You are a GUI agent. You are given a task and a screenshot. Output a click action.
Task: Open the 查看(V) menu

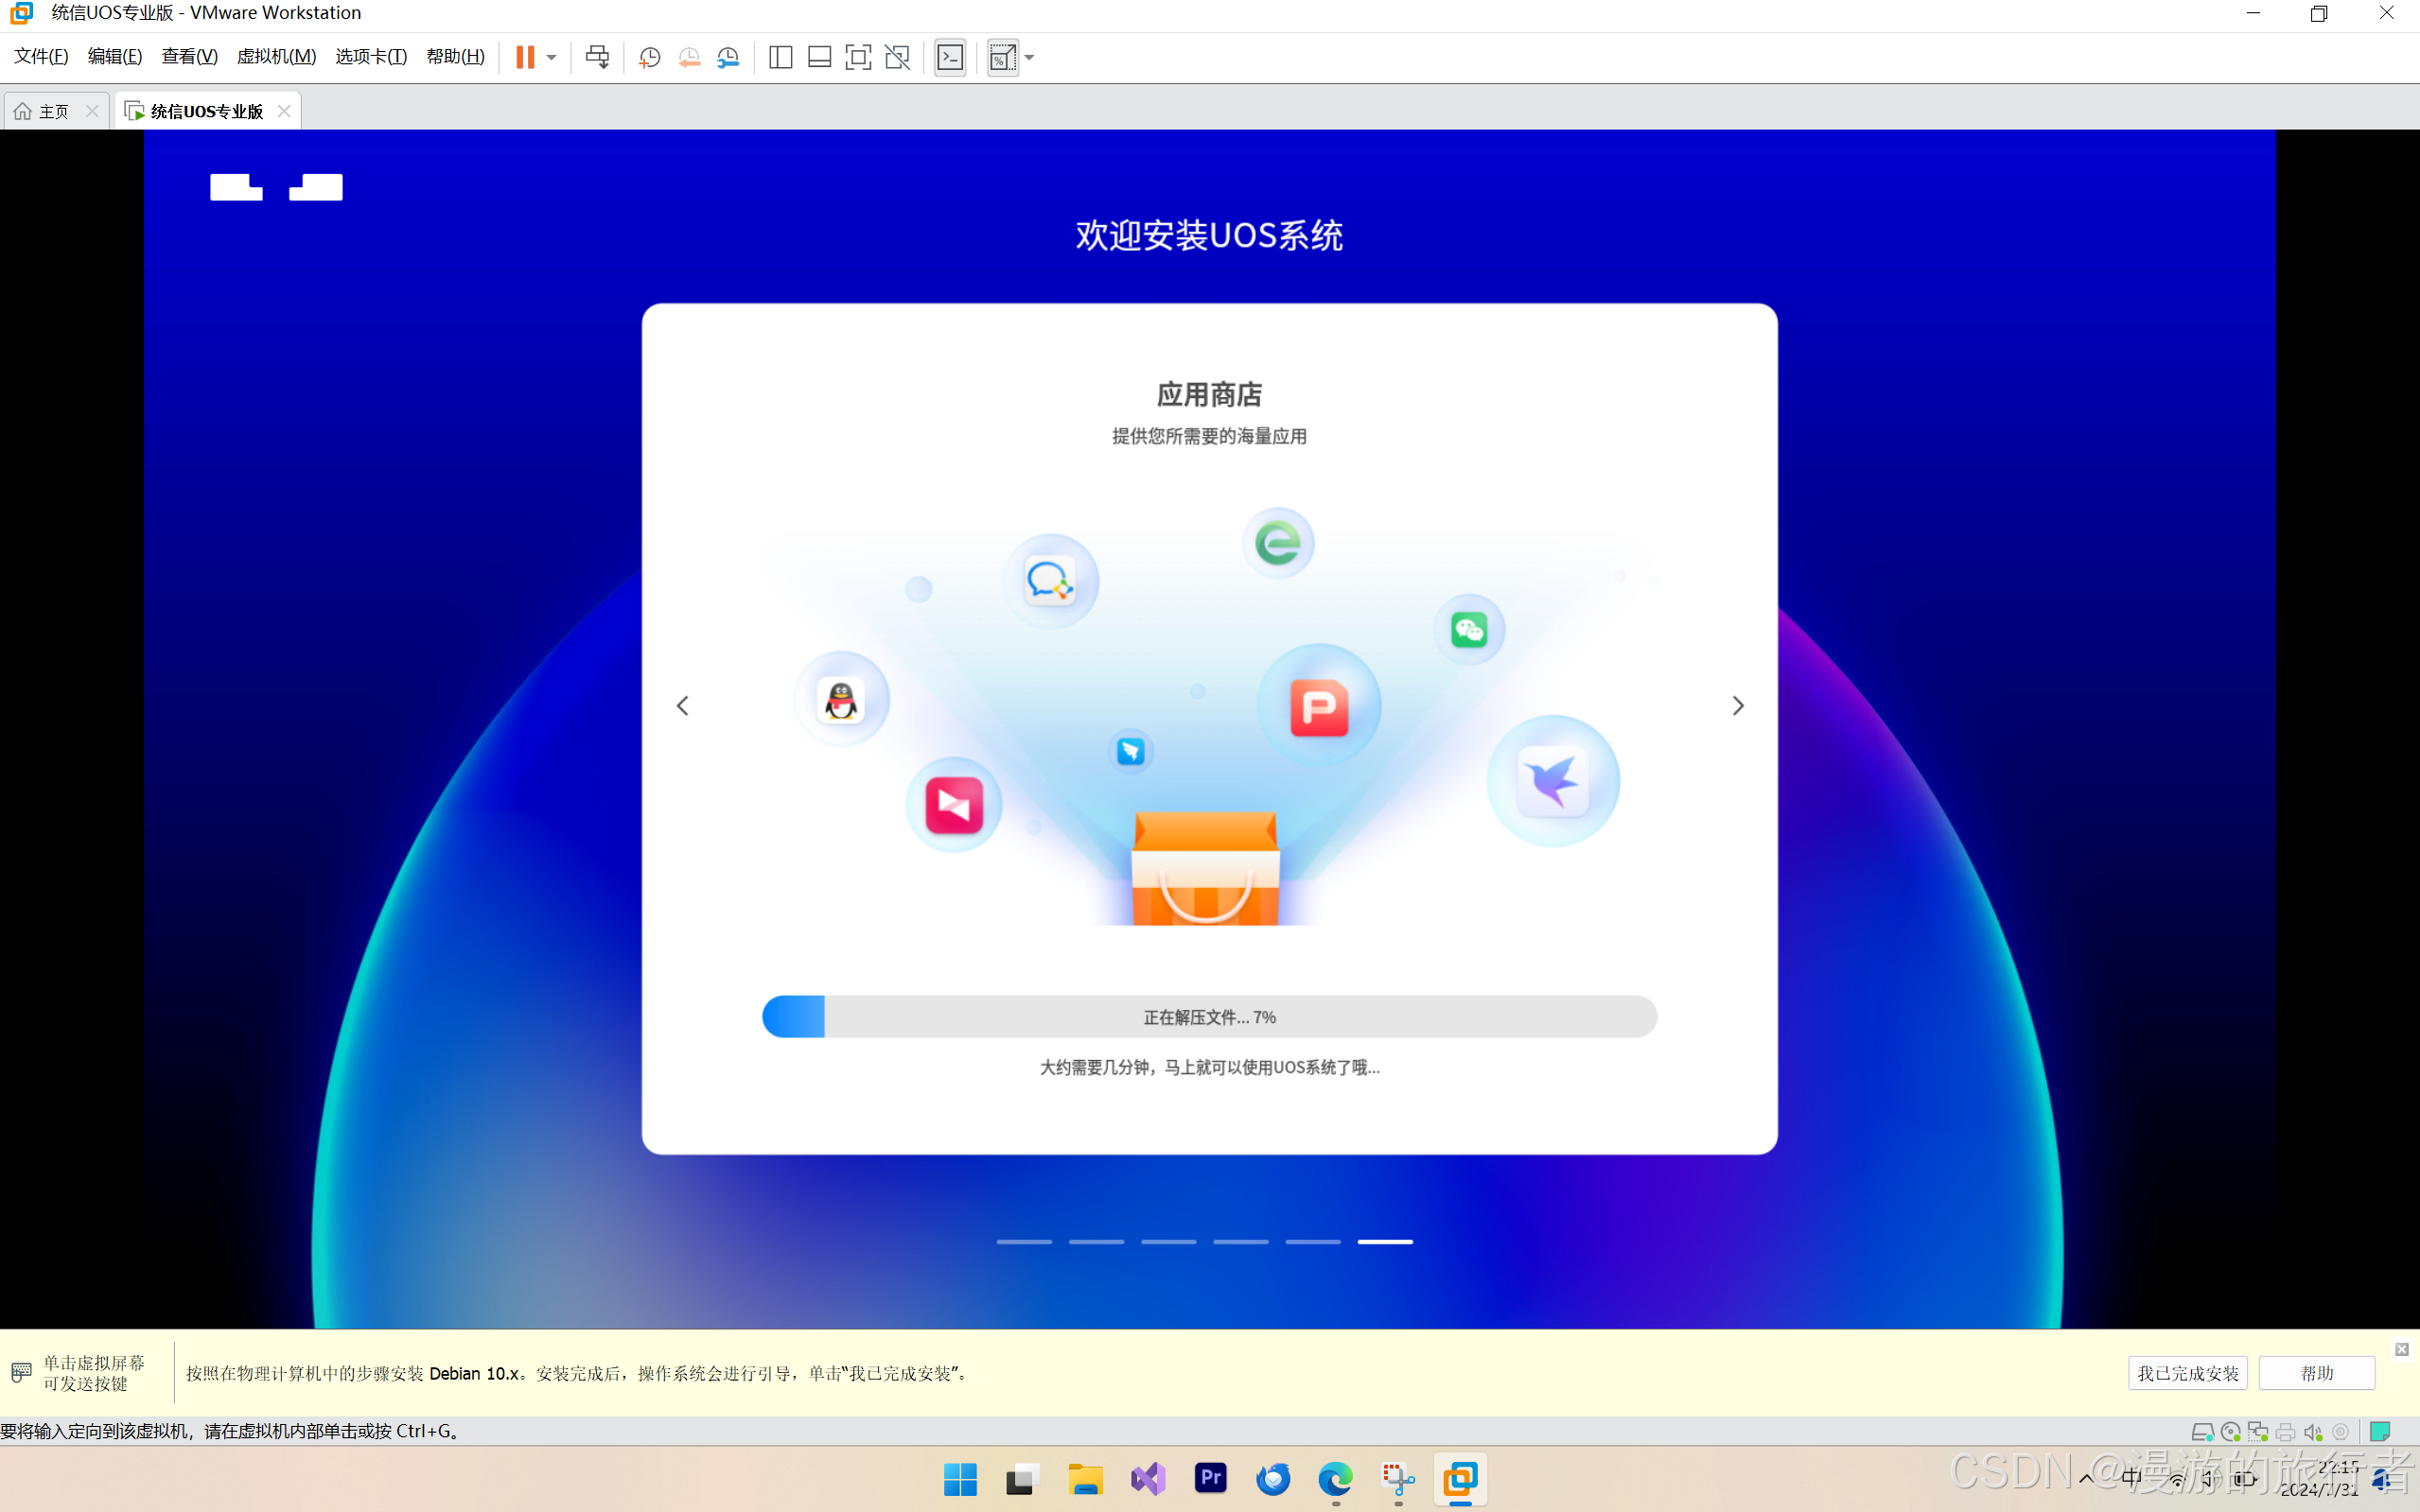pos(190,57)
